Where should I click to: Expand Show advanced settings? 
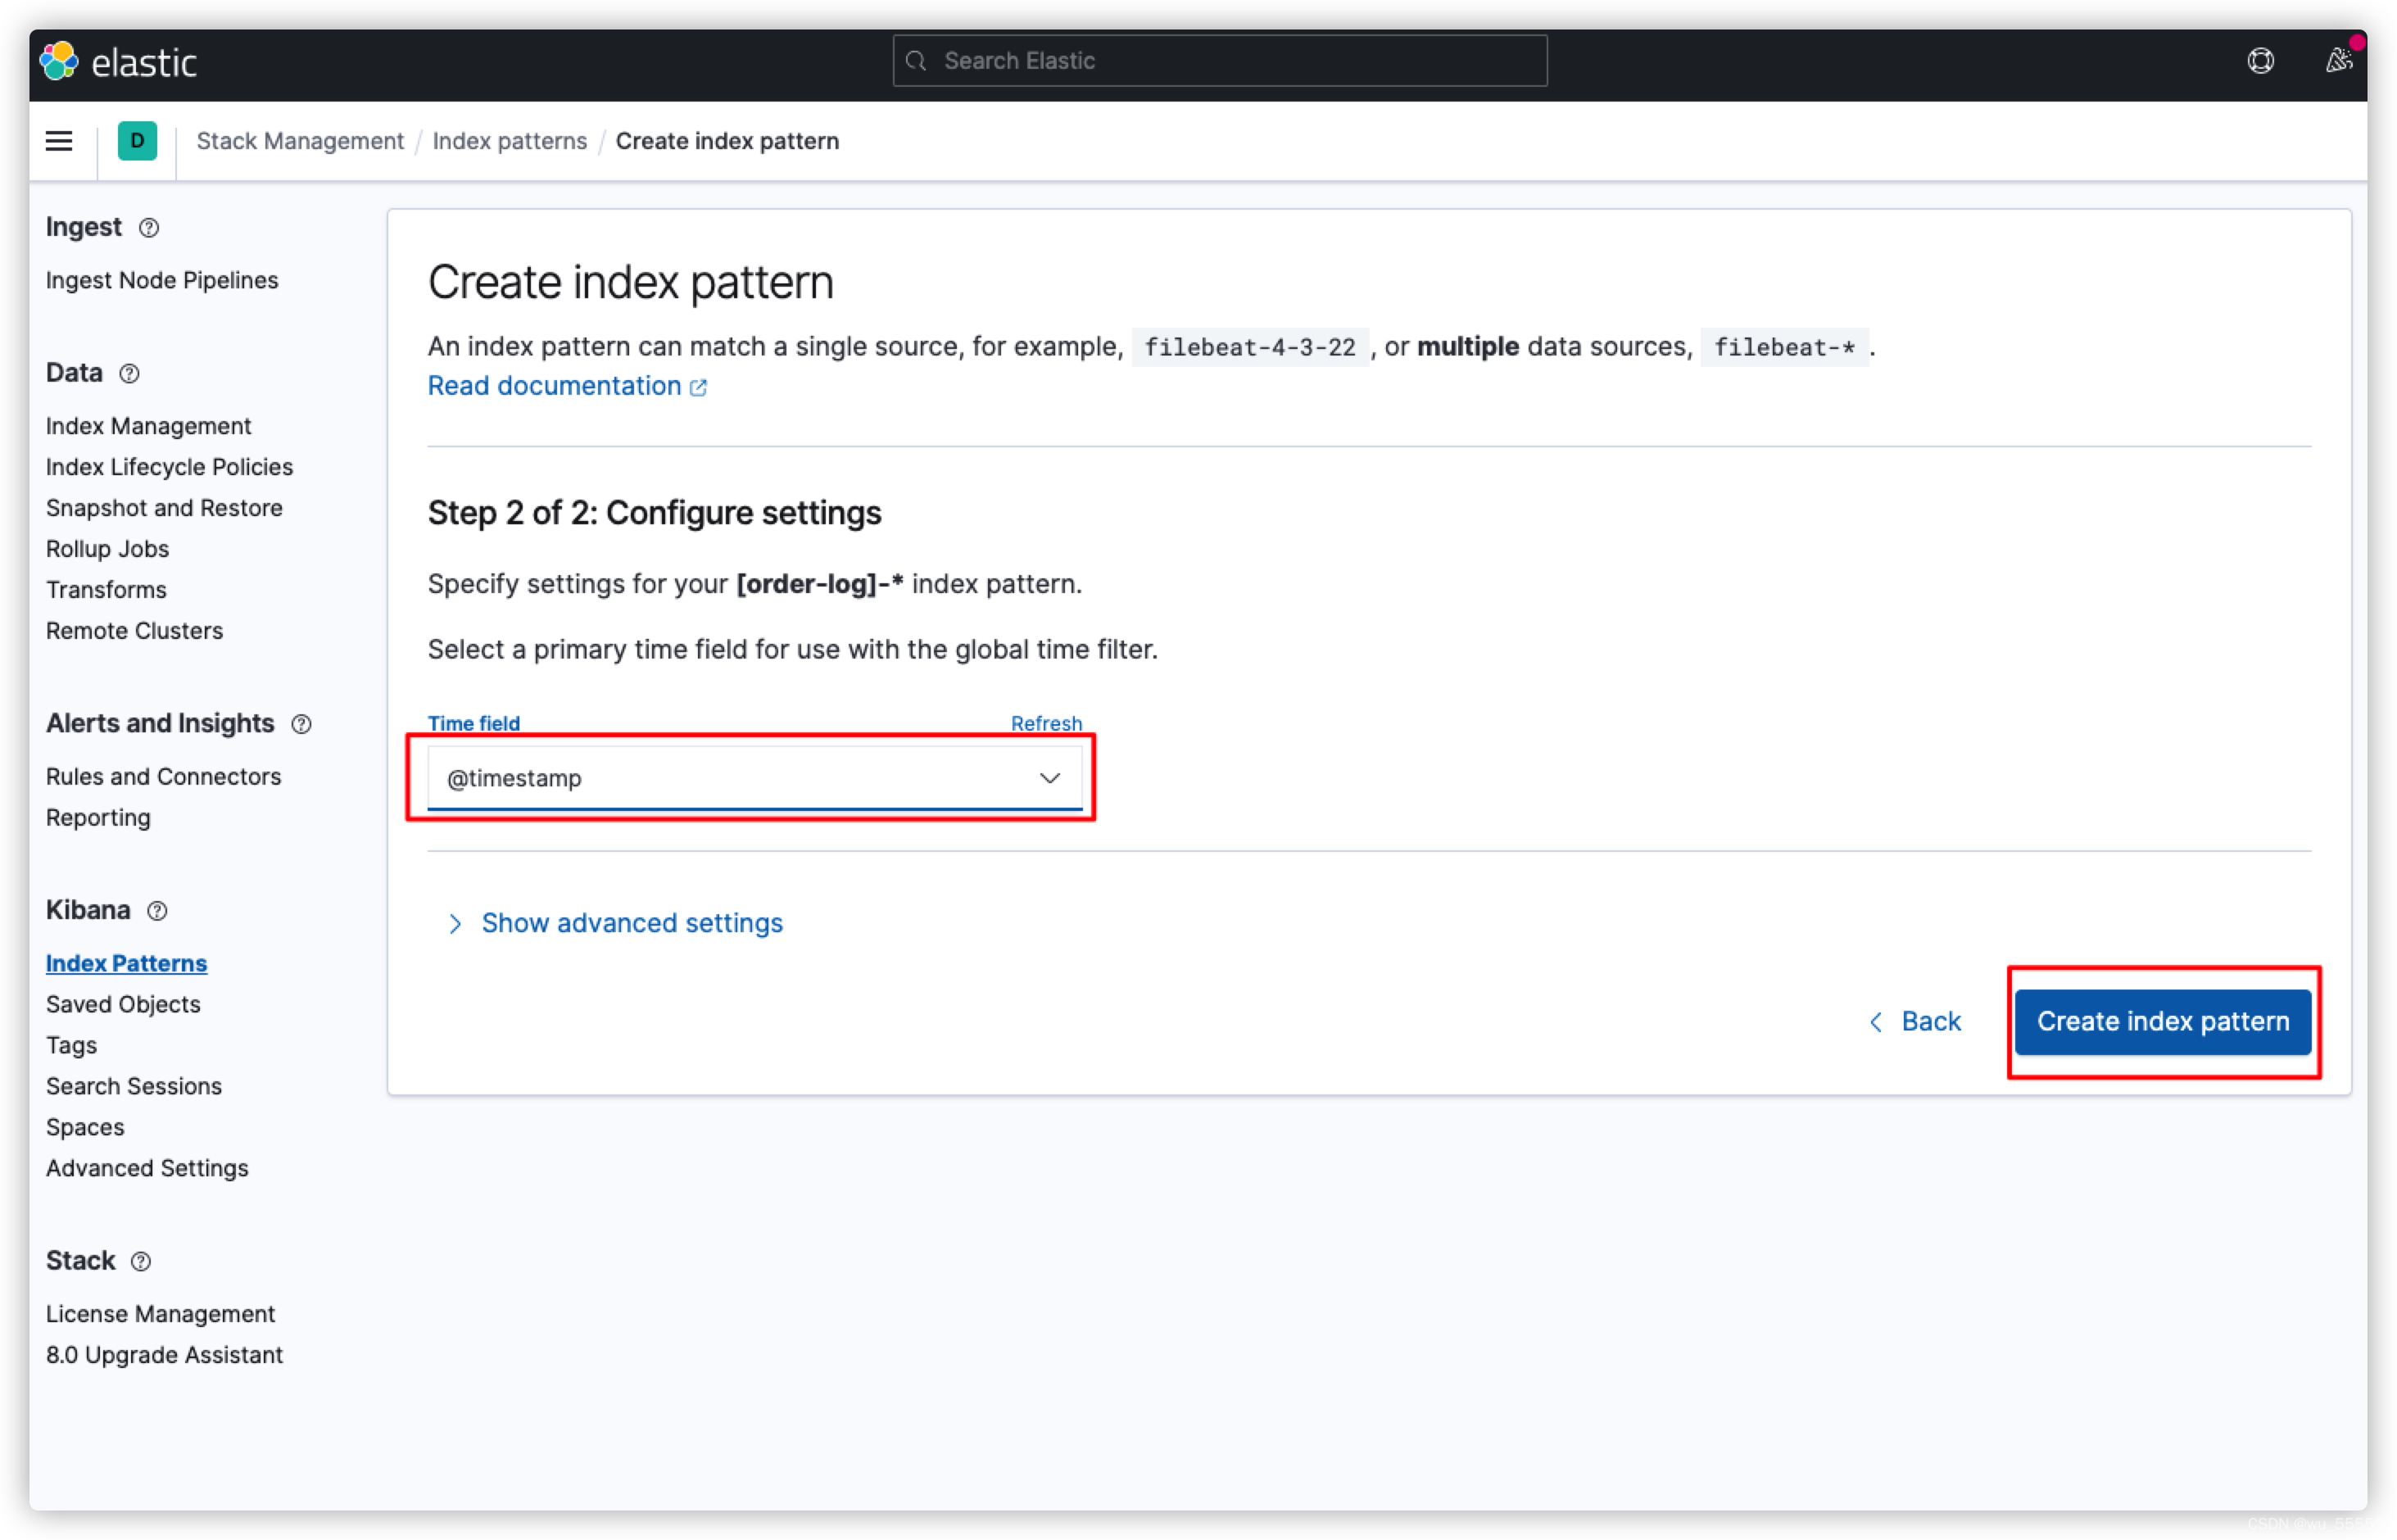[631, 923]
